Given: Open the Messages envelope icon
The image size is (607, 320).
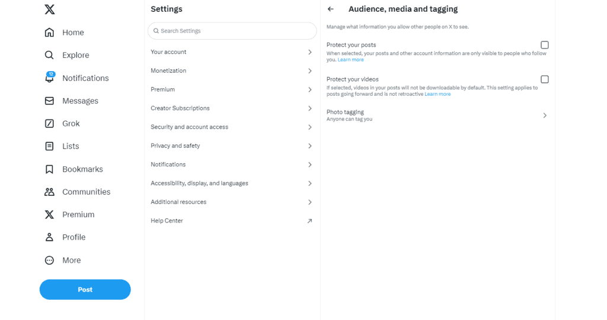Looking at the screenshot, I should 50,101.
